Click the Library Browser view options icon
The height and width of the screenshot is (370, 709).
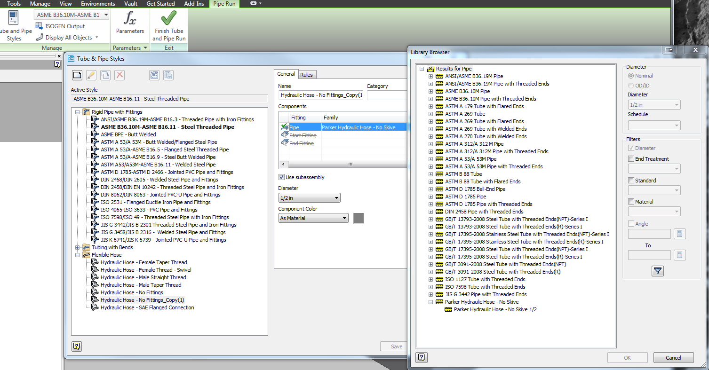coord(669,50)
